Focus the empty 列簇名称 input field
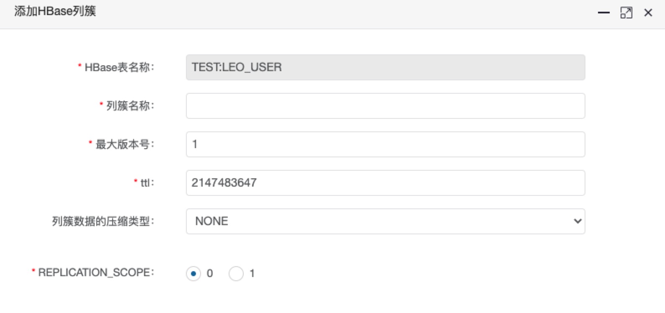 (385, 106)
